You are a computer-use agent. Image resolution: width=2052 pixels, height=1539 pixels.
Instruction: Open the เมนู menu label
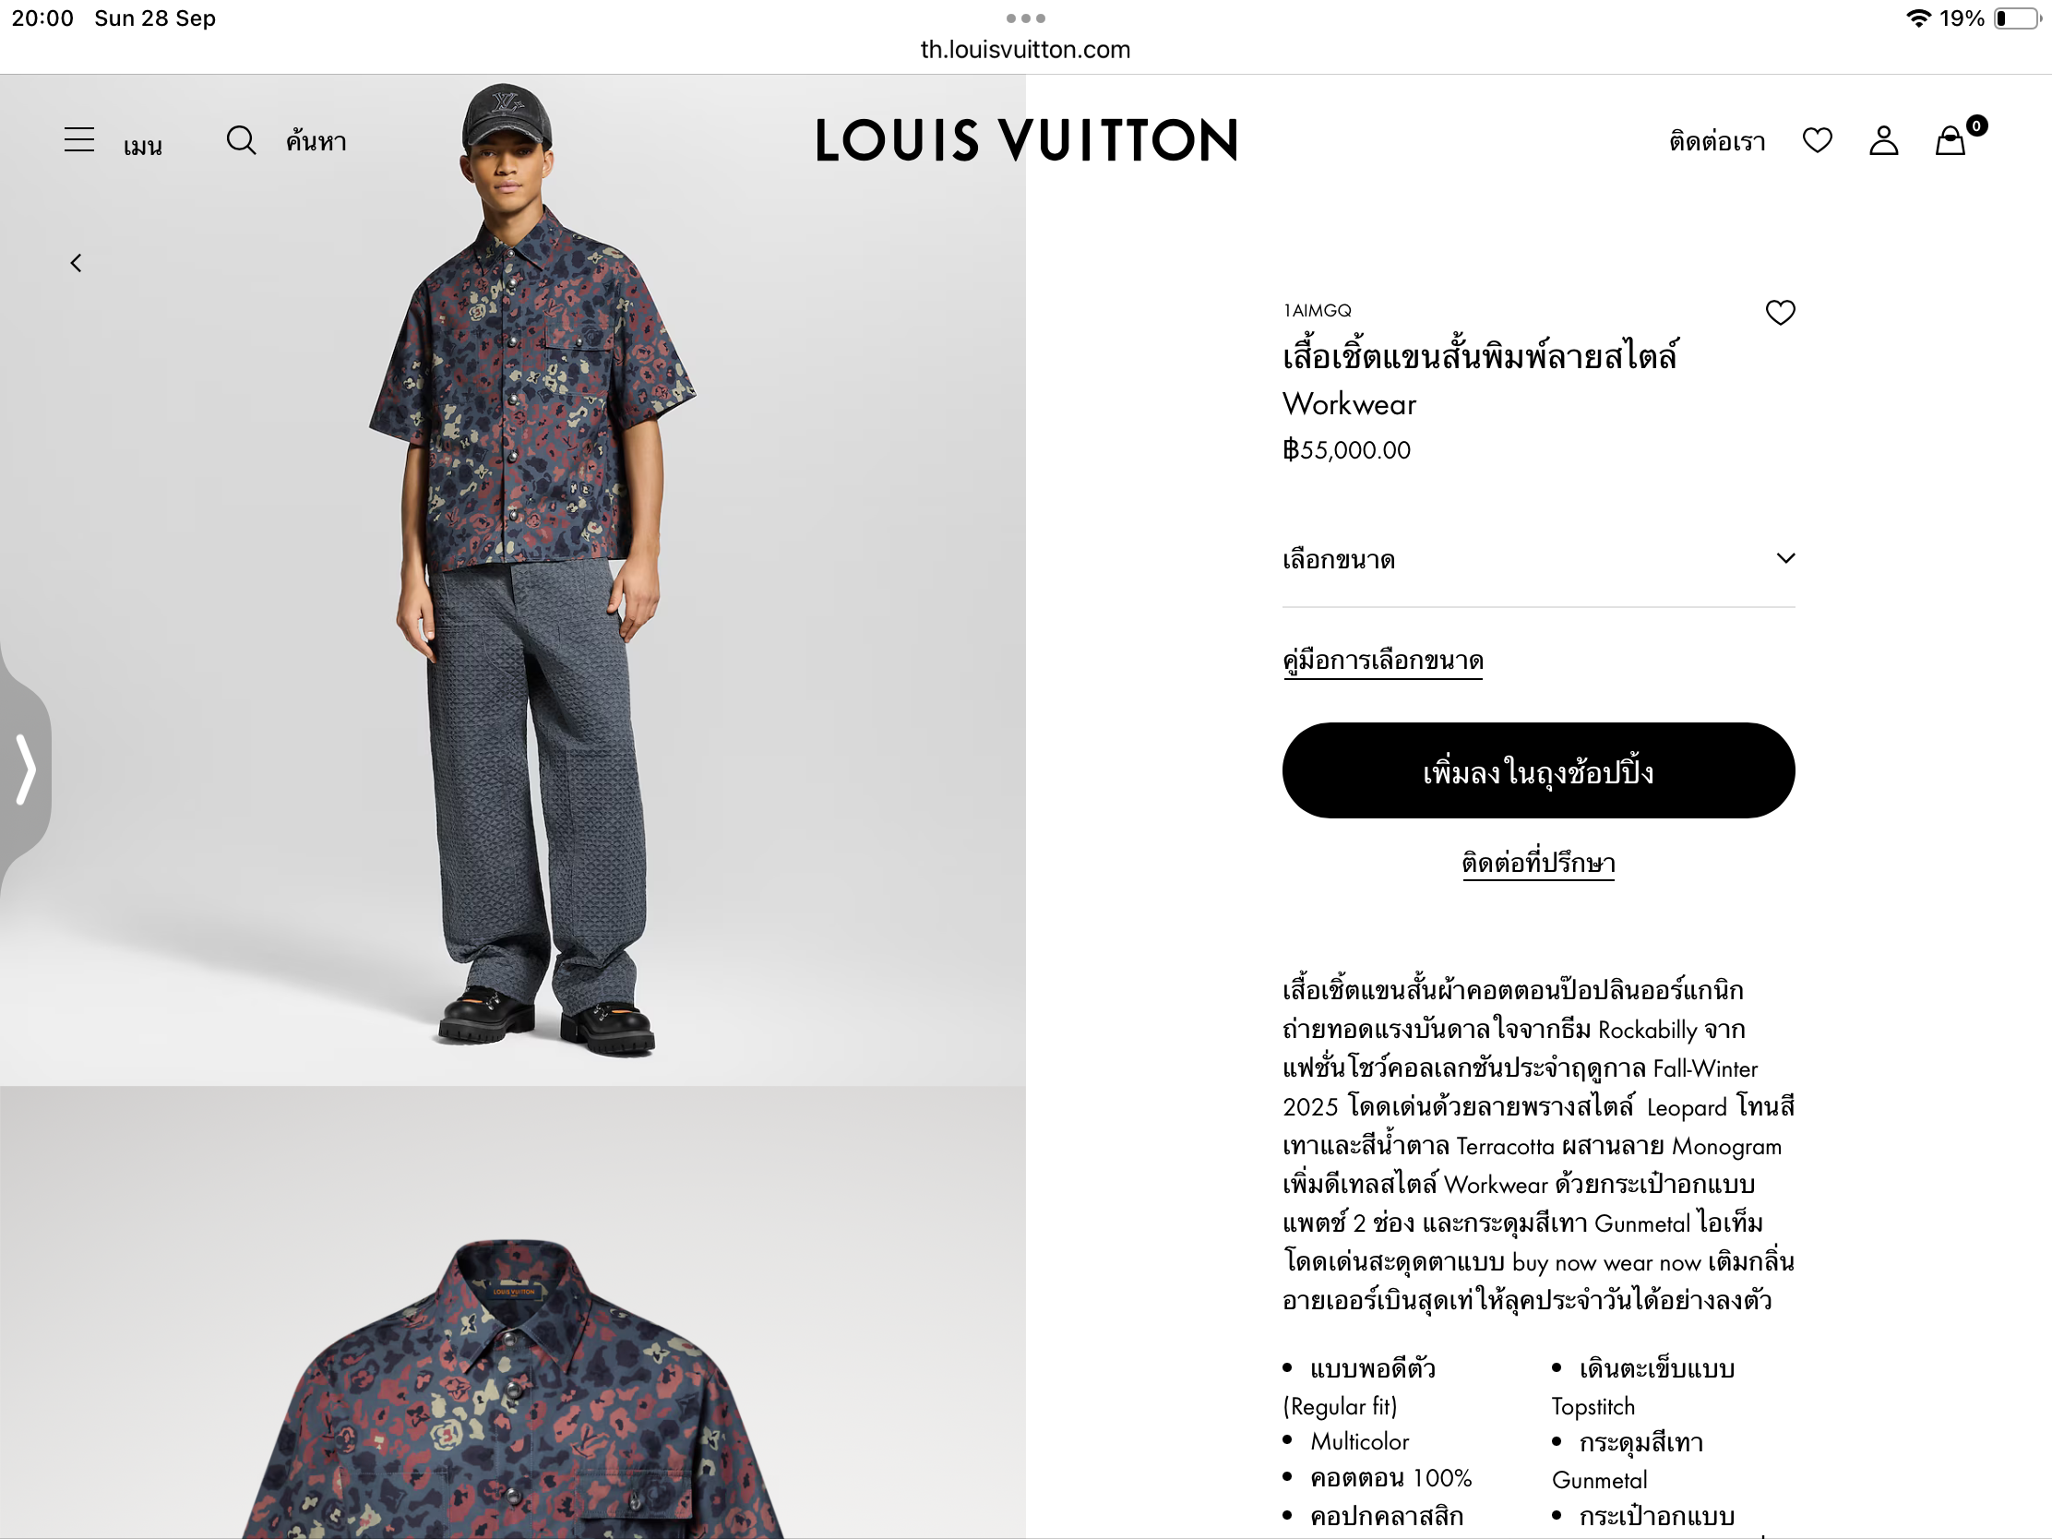(143, 143)
